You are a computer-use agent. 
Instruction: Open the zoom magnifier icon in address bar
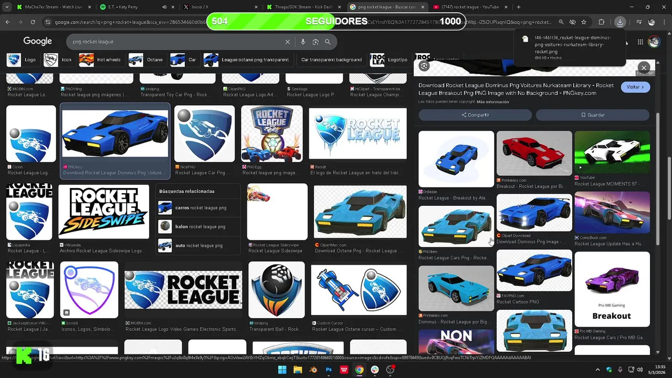coord(561,22)
